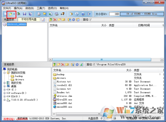Click the New file toolbar icon
Viewport: 166px width, 122px height.
[5, 14]
